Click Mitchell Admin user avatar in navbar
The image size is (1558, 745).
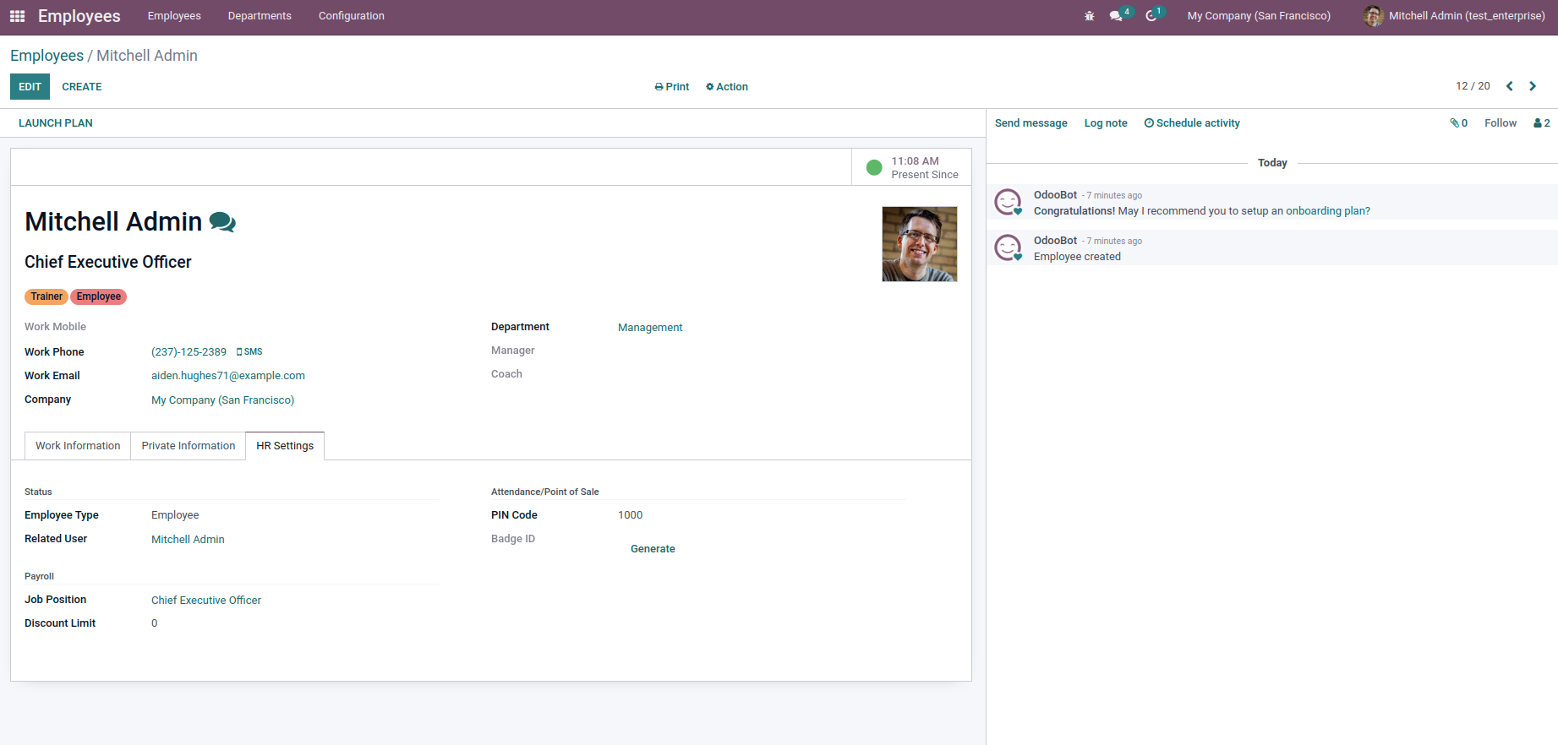click(1373, 16)
